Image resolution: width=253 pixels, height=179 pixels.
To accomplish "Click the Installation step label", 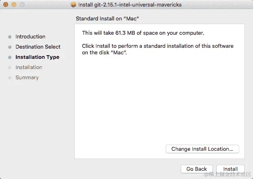I will point(29,67).
